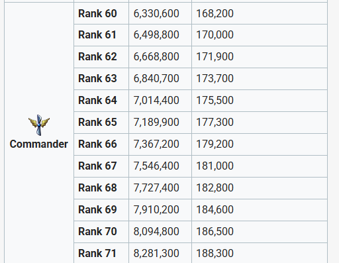Click the Rank 66 label
339x263 pixels.
click(x=97, y=144)
